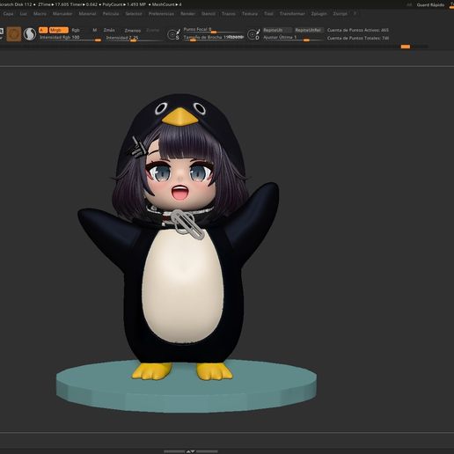Open the Preferencias menu
Viewport: 454px width, 454px height.
coord(161,14)
